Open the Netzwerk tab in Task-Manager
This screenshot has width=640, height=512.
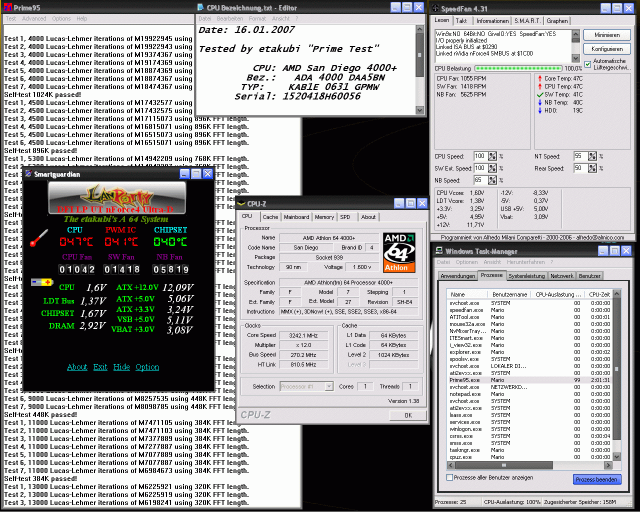562,276
